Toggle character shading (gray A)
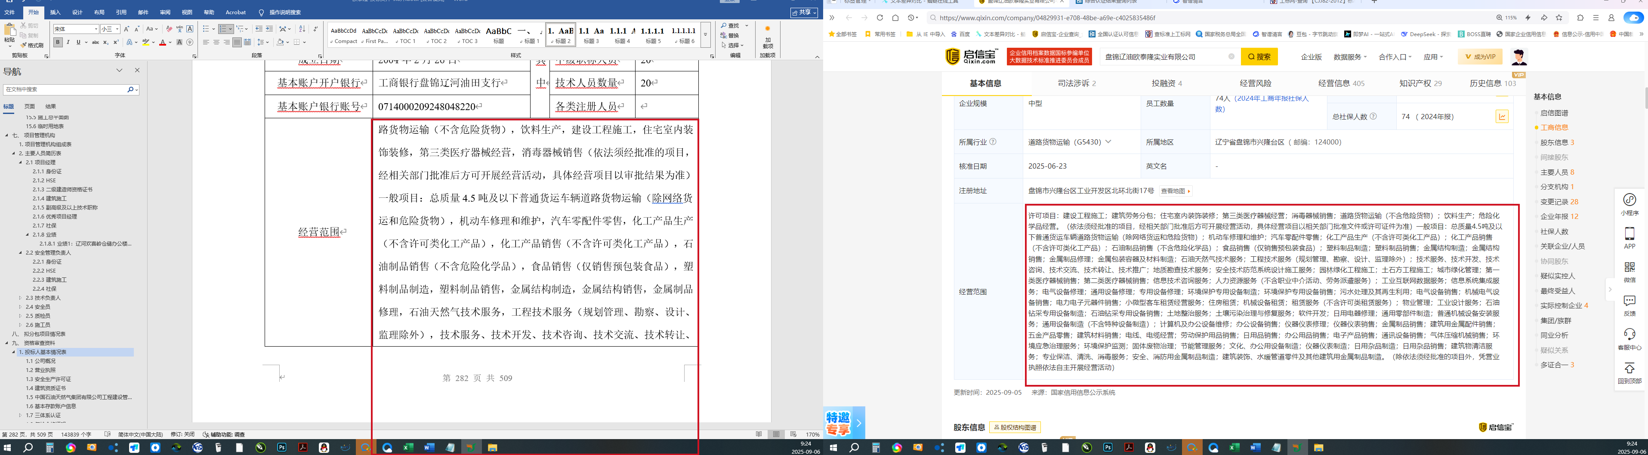This screenshot has height=455, width=1648. [x=180, y=42]
